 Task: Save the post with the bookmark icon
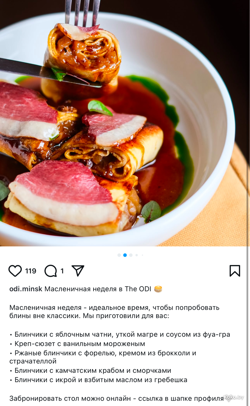pyautogui.click(x=235, y=271)
